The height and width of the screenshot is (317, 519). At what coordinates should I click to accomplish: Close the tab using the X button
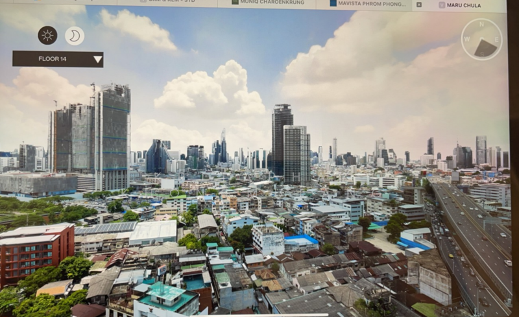418,5
